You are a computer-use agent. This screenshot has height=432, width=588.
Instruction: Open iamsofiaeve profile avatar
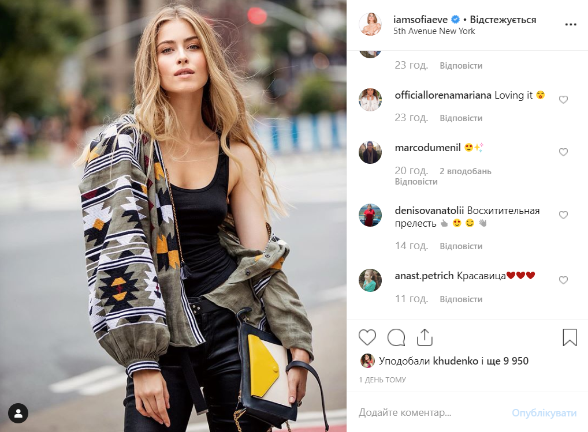click(370, 24)
